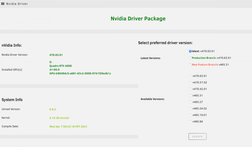
Task: Select available version v465.31 radio
Action: pos(190,95)
